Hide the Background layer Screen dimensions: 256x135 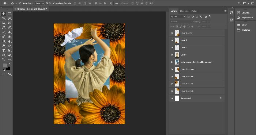(x=172, y=99)
